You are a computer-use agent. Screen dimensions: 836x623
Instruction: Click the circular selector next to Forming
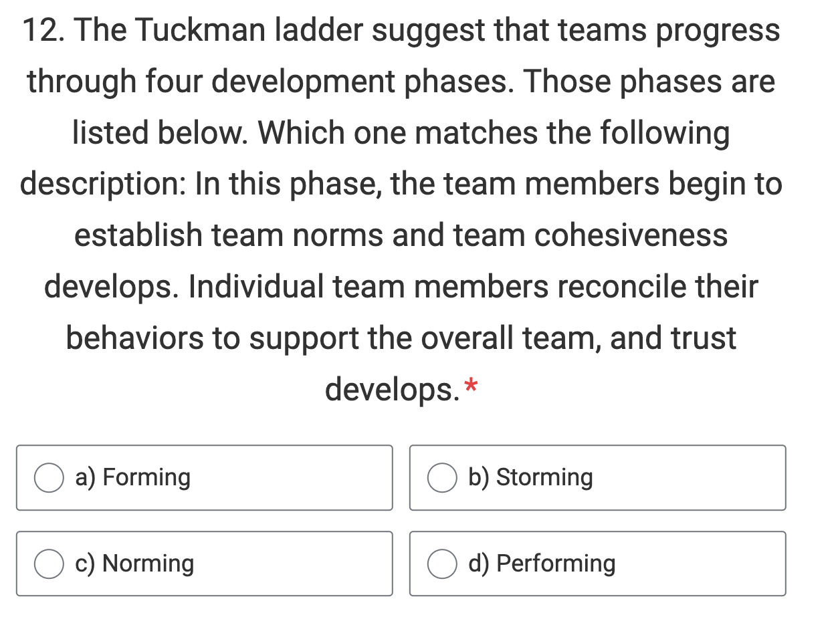48,477
